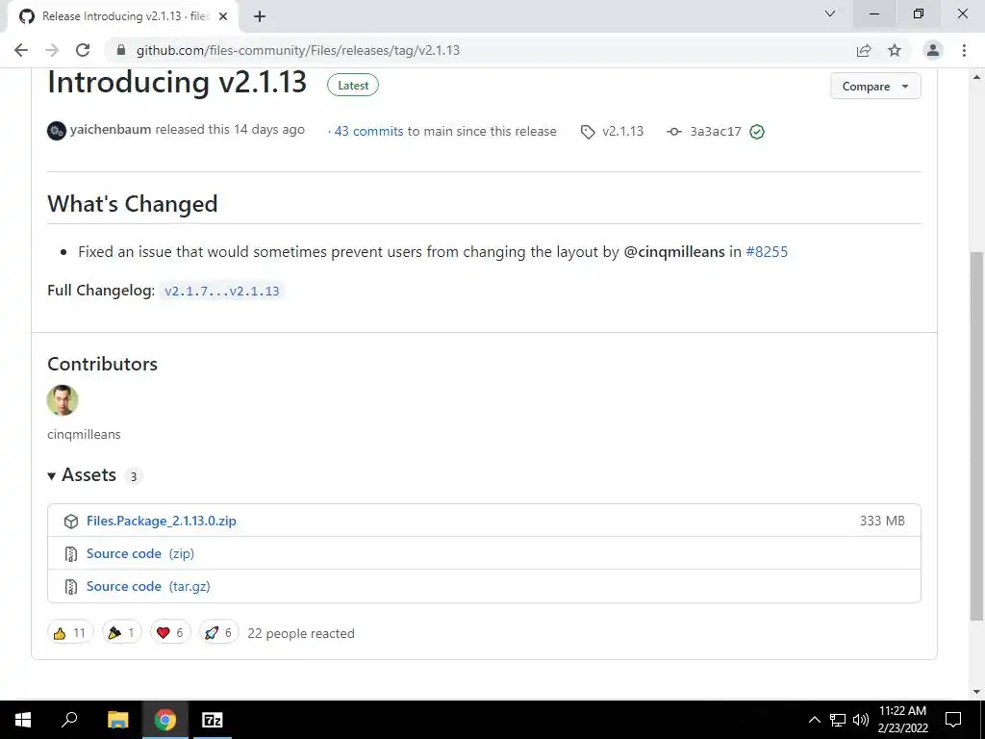The height and width of the screenshot is (739, 985).
Task: Click the green verified checkmark icon
Action: (x=757, y=131)
